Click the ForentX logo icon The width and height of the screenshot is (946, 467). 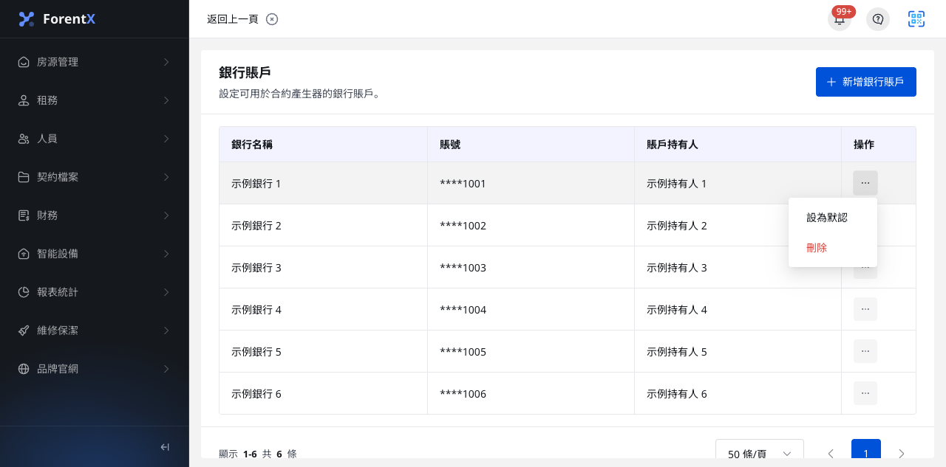(x=27, y=19)
